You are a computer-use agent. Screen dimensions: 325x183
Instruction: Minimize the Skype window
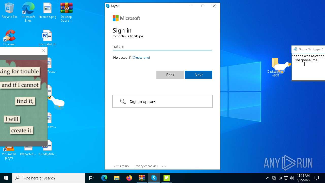point(191,6)
